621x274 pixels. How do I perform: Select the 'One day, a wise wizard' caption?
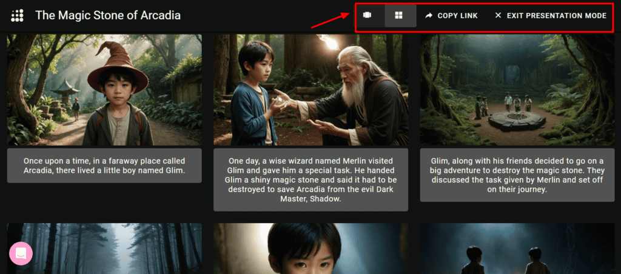[311, 180]
